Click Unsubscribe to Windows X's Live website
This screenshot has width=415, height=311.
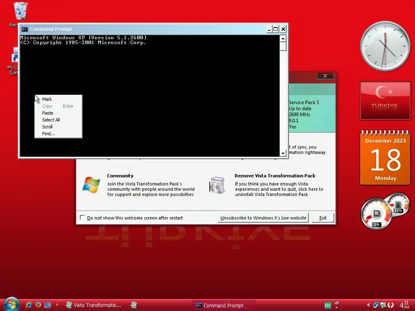point(263,218)
